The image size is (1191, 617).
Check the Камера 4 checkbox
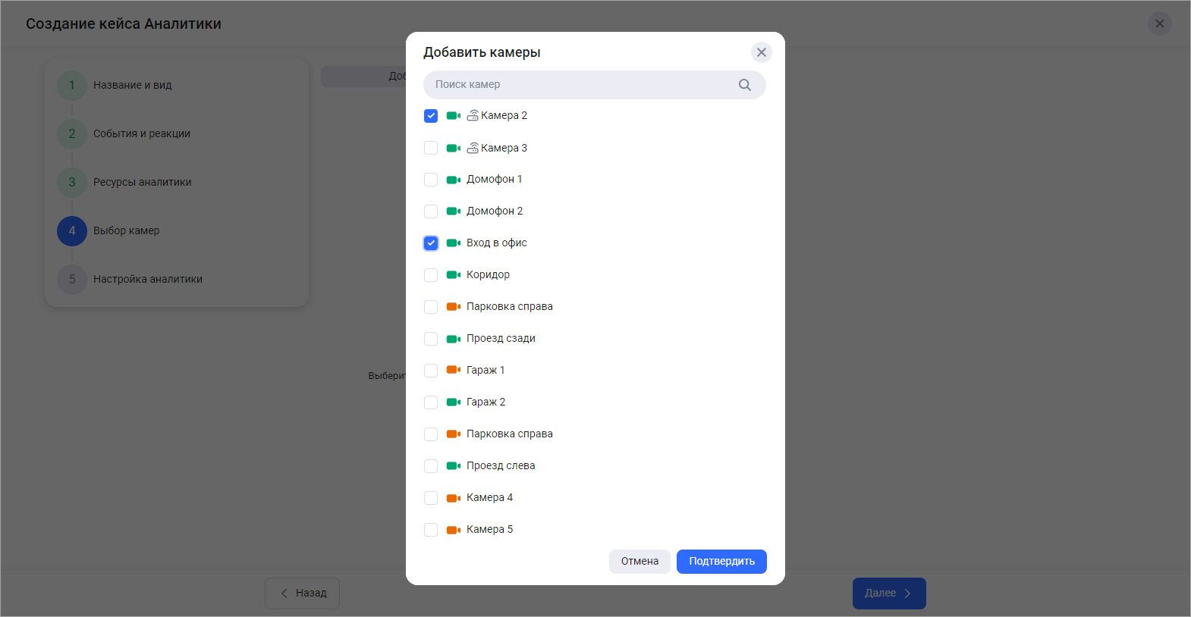[x=431, y=498]
